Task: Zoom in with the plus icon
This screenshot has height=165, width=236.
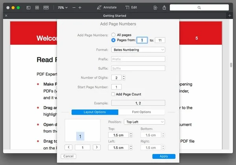Action: (x=80, y=8)
